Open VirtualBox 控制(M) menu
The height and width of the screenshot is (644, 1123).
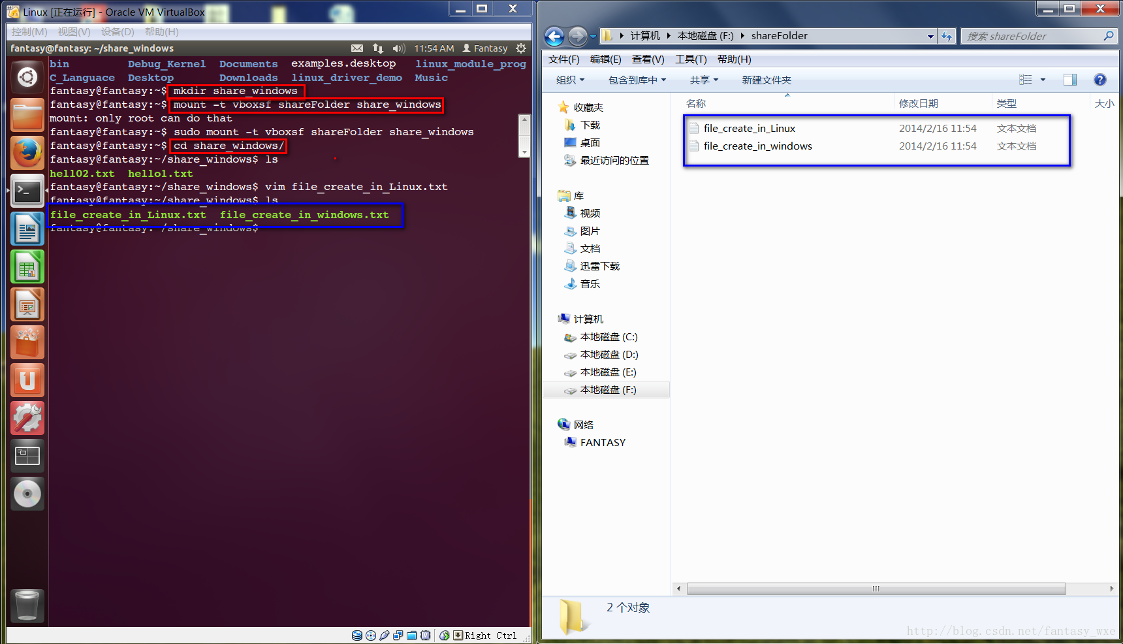coord(29,32)
